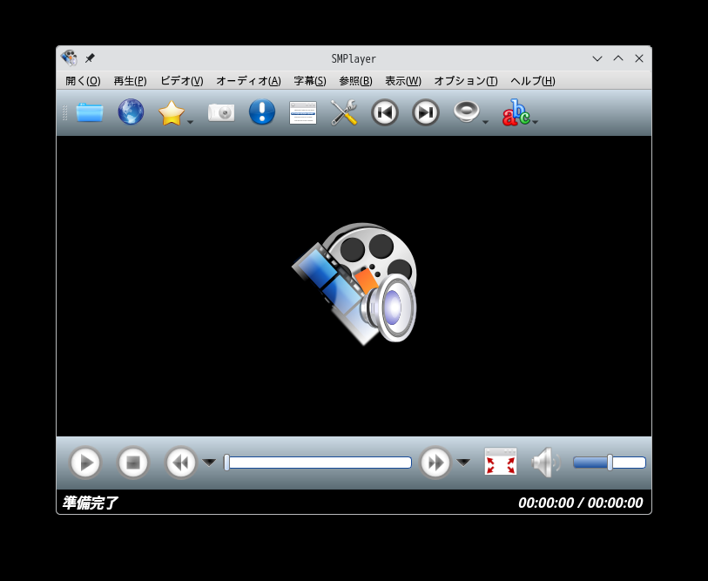708x581 pixels.
Task: Open a file with the folder icon
Action: click(x=89, y=111)
